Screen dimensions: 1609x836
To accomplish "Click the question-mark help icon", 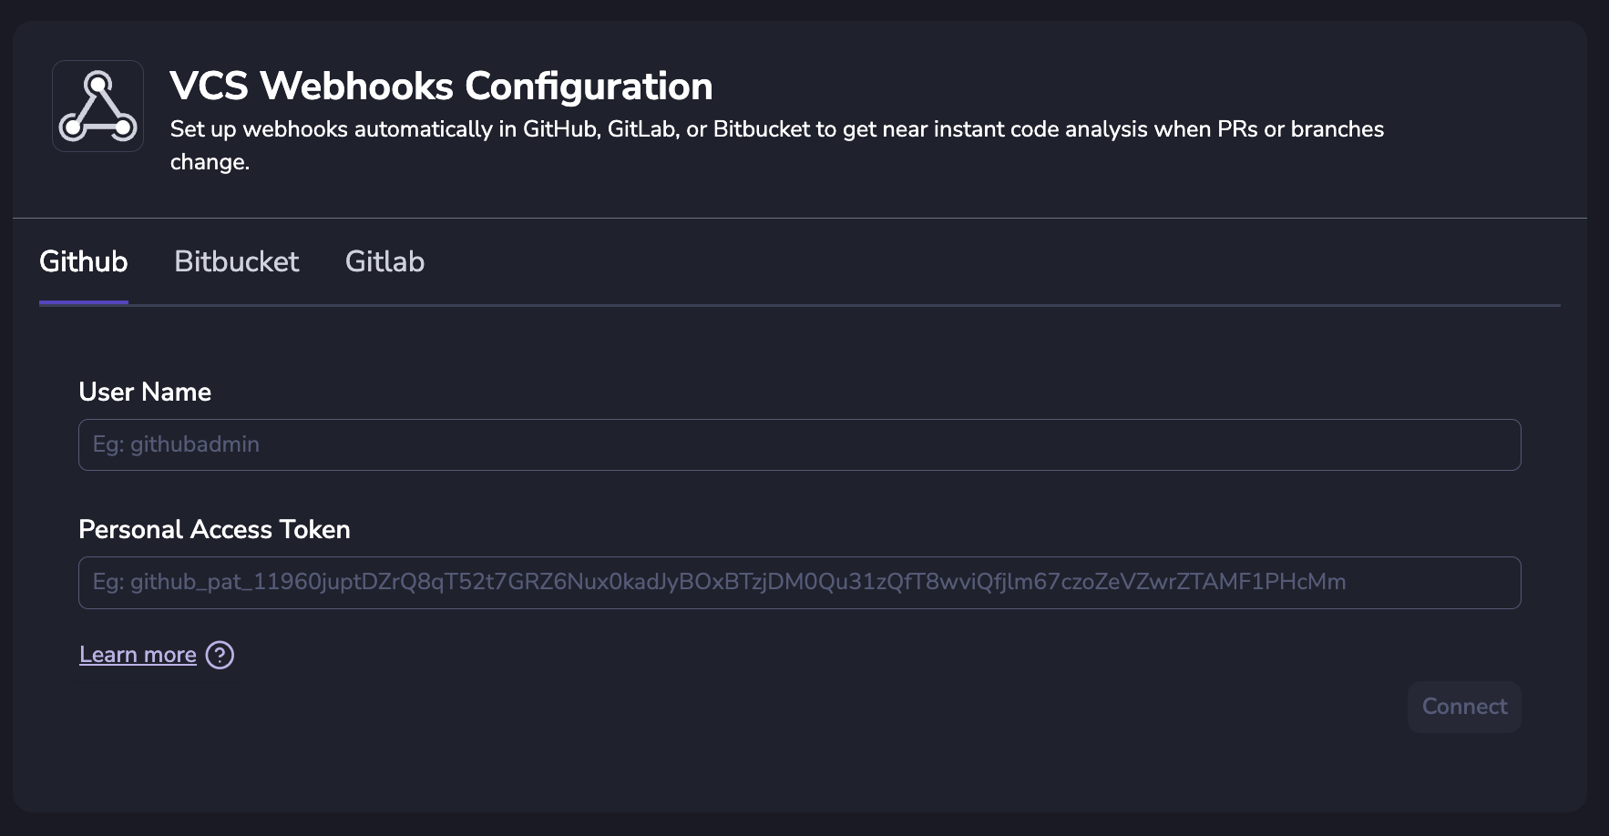I will [220, 655].
